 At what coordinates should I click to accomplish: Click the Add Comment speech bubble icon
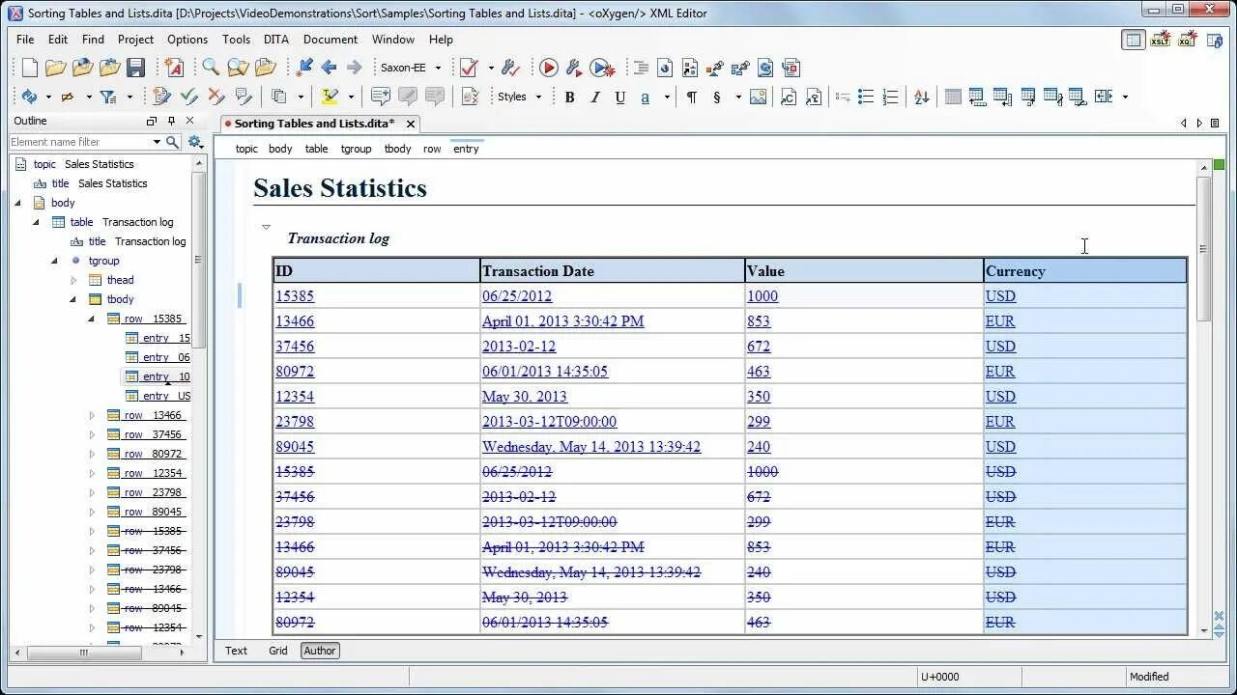click(381, 97)
